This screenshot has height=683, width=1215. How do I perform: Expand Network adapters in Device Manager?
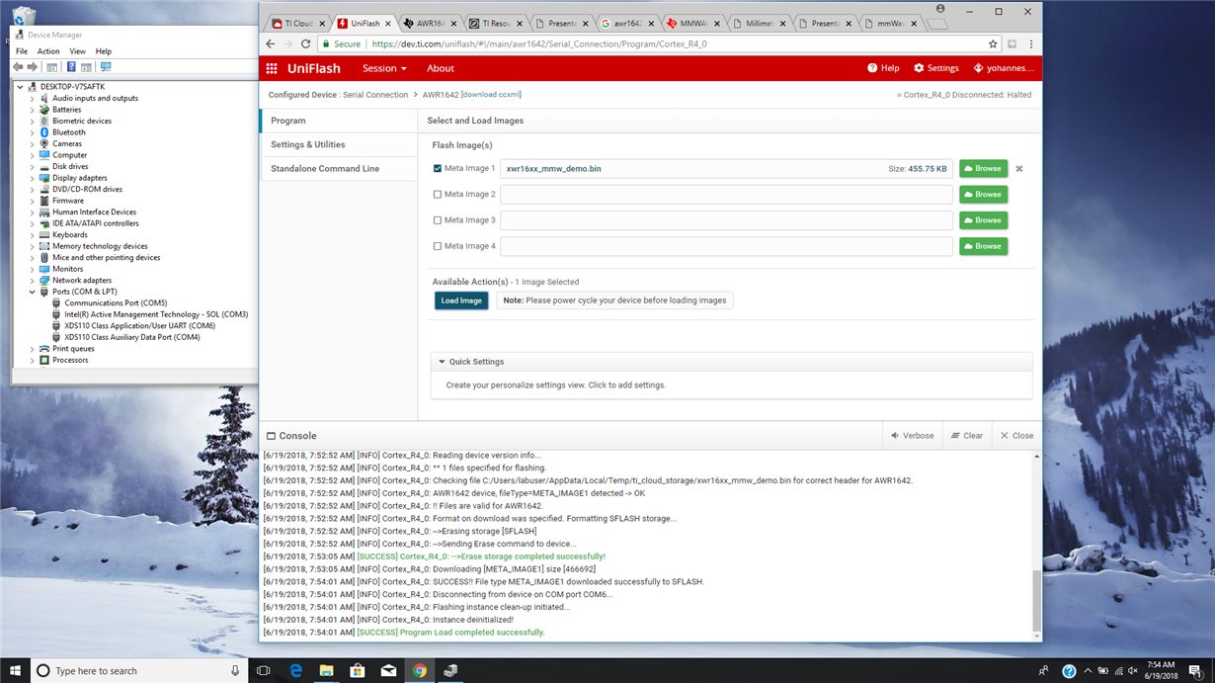(x=33, y=280)
